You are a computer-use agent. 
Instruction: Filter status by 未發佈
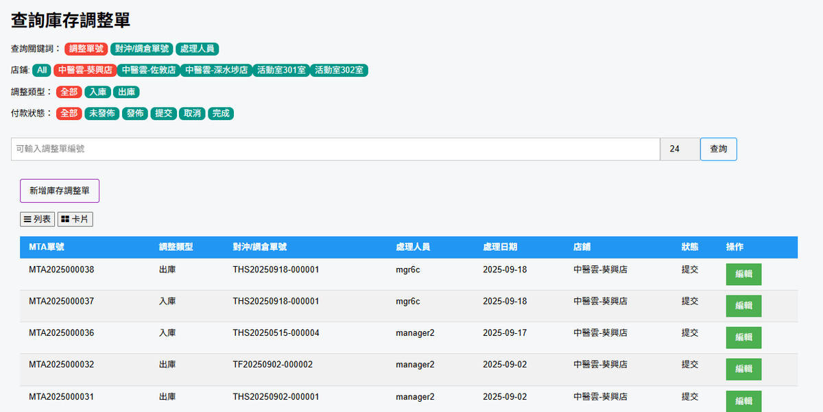coord(102,114)
